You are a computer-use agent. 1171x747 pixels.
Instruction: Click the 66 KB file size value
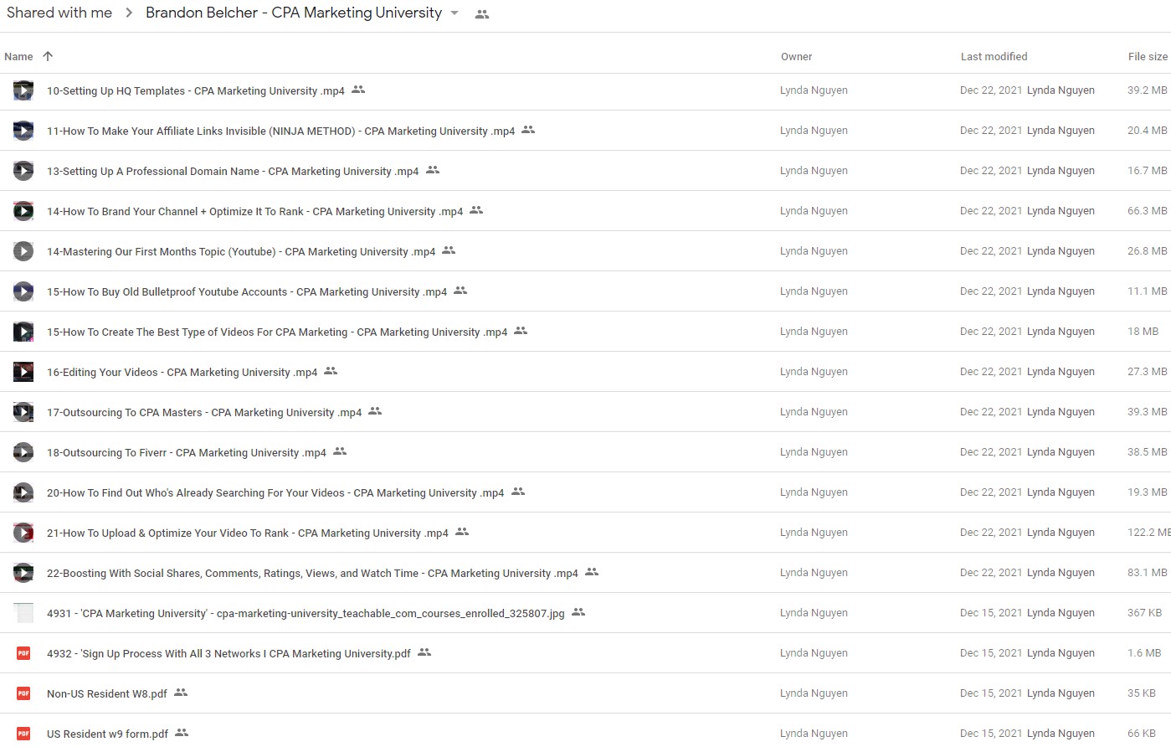pyautogui.click(x=1142, y=734)
